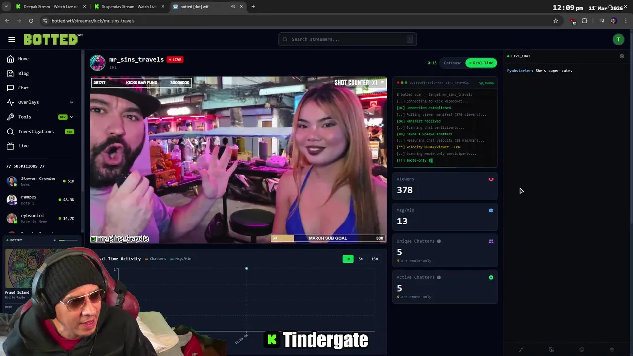Click the browser address bar URL
The image size is (633, 356).
click(93, 21)
